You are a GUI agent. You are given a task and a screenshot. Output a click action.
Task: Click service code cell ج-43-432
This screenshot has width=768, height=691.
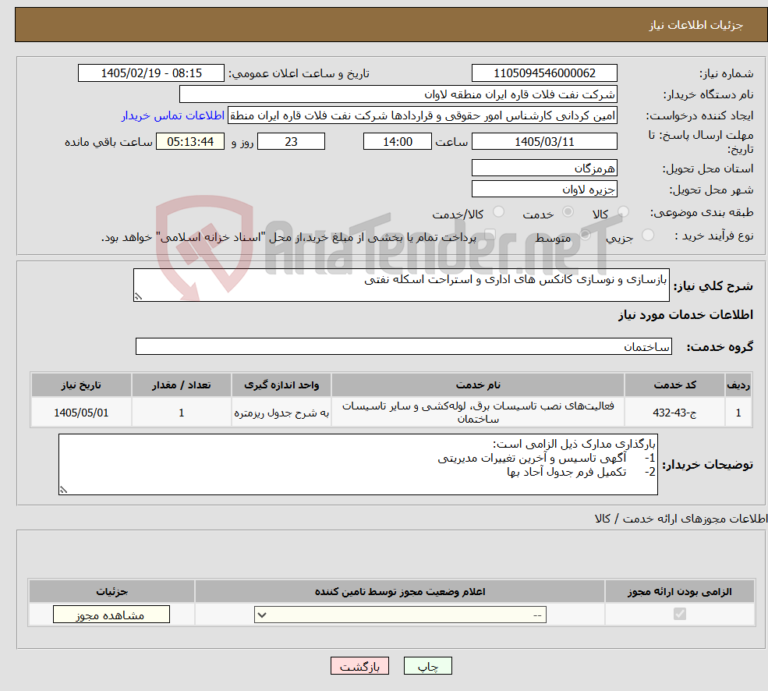(x=674, y=413)
